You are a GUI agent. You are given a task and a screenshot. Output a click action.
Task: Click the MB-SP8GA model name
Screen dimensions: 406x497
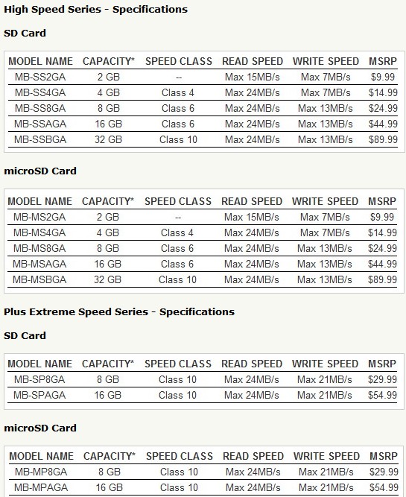pyautogui.click(x=39, y=379)
